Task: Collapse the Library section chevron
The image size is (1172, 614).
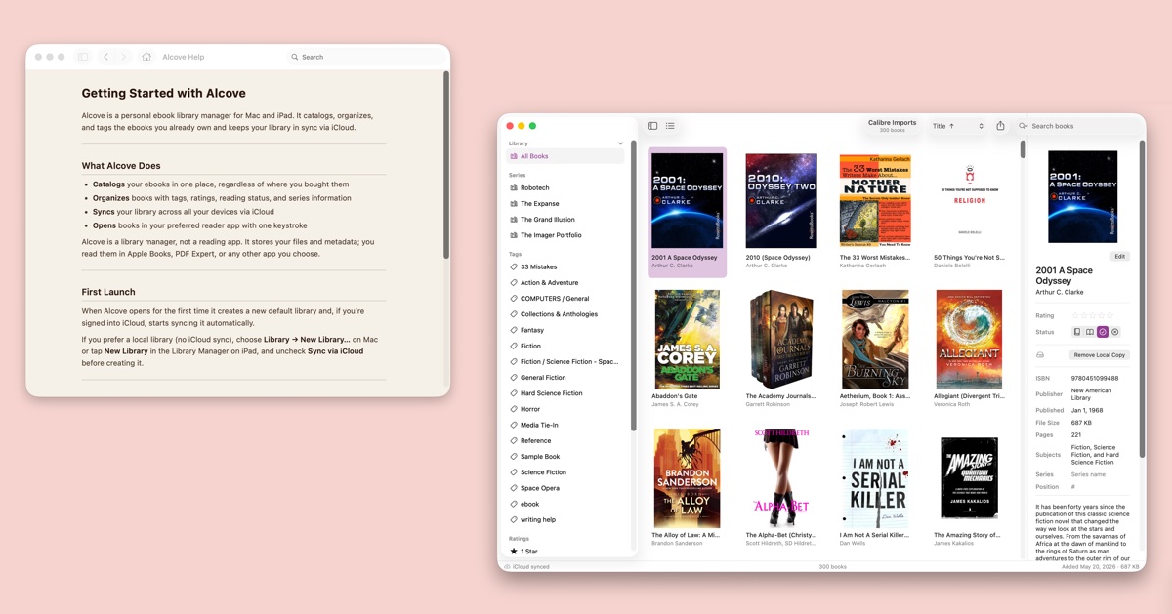Action: (x=620, y=143)
